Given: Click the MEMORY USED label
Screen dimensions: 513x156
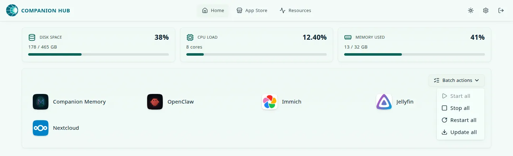Looking at the screenshot, I should click(370, 37).
